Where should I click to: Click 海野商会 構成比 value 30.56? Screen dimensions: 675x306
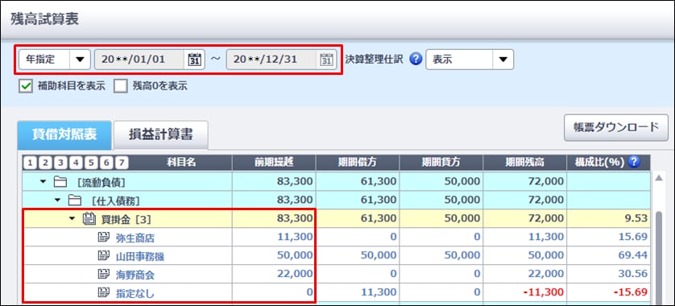click(x=632, y=274)
